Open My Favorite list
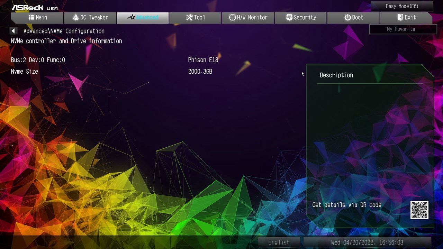This screenshot has width=443, height=249. click(403, 29)
